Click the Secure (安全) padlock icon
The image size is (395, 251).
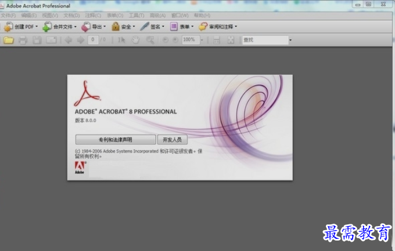116,27
